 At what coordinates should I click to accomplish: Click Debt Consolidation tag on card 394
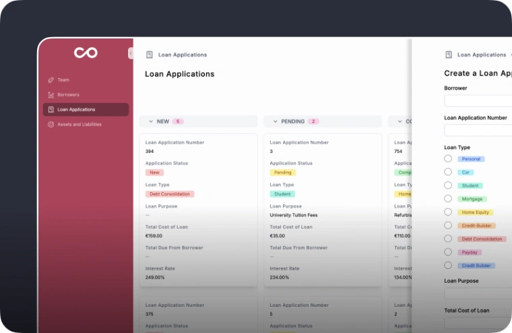170,194
